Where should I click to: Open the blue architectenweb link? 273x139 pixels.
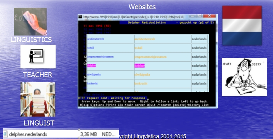pyautogui.click(x=96, y=39)
